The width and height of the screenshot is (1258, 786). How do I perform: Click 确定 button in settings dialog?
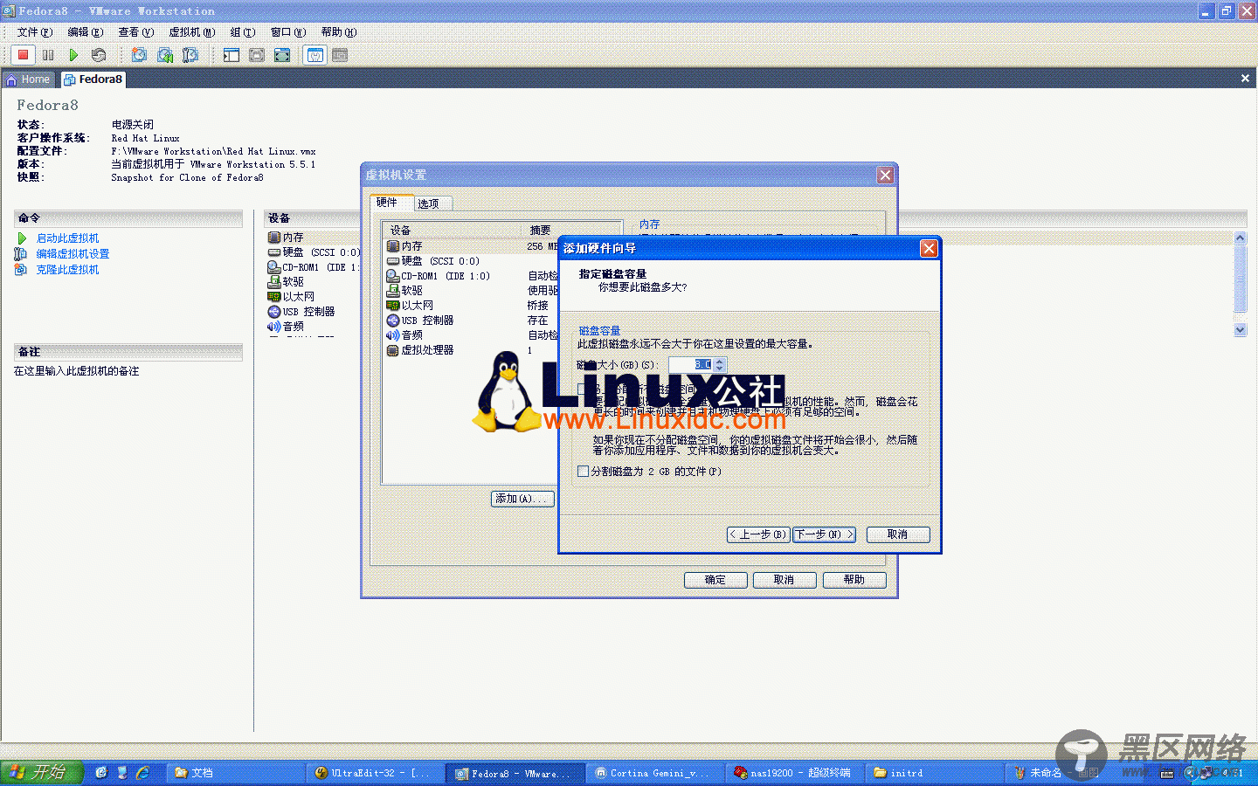coord(715,580)
